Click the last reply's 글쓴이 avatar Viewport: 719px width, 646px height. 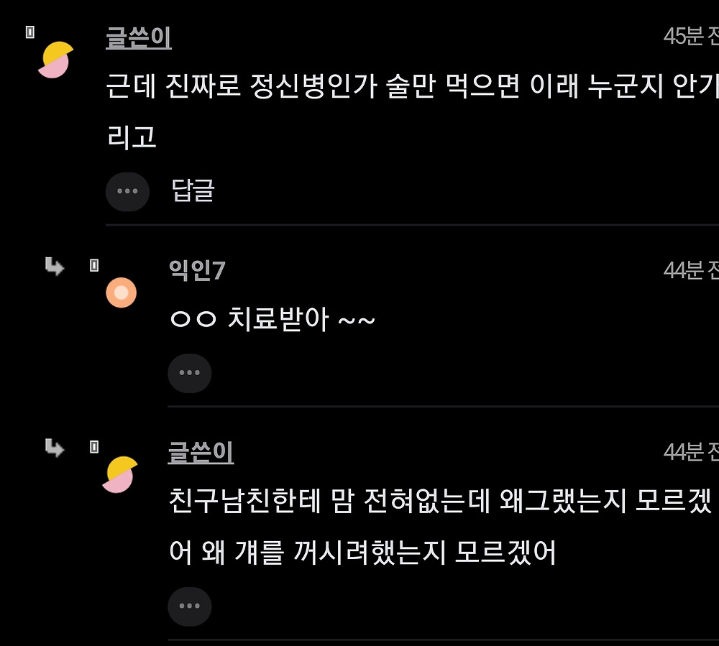119,474
